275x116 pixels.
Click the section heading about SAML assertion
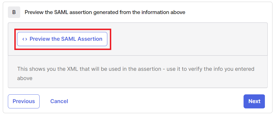pyautogui.click(x=105, y=12)
